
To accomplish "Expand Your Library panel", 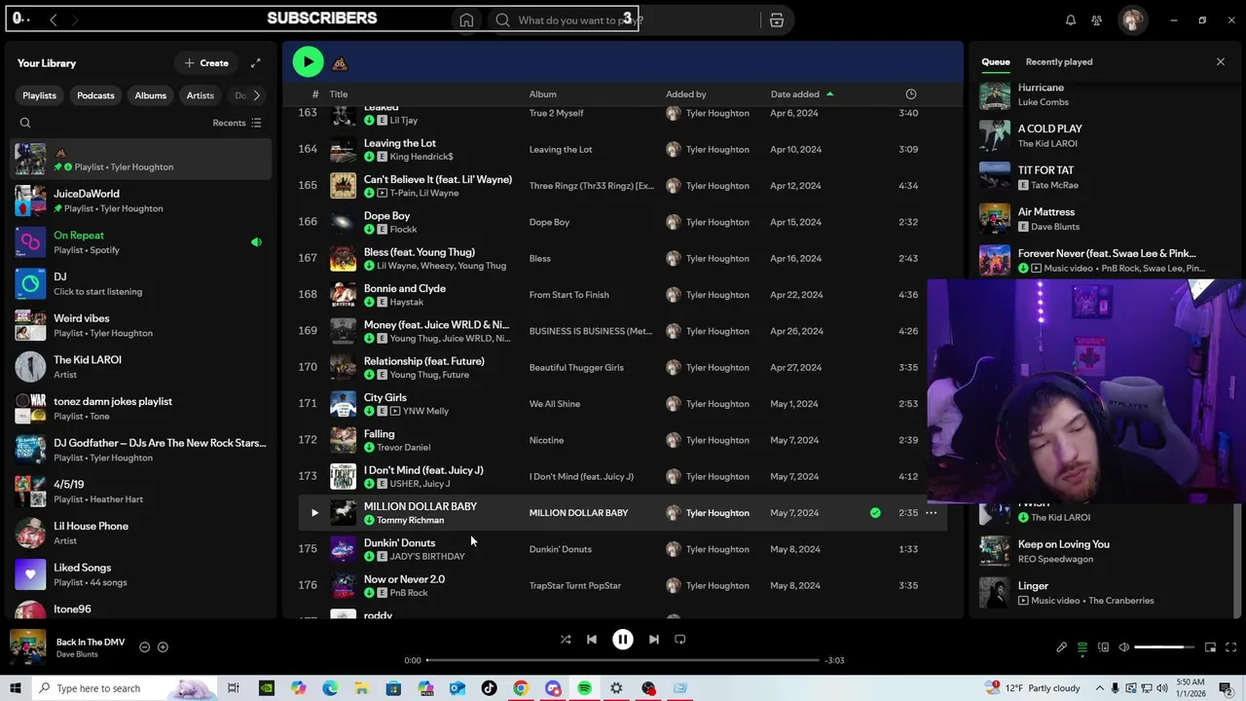I will click(x=255, y=63).
